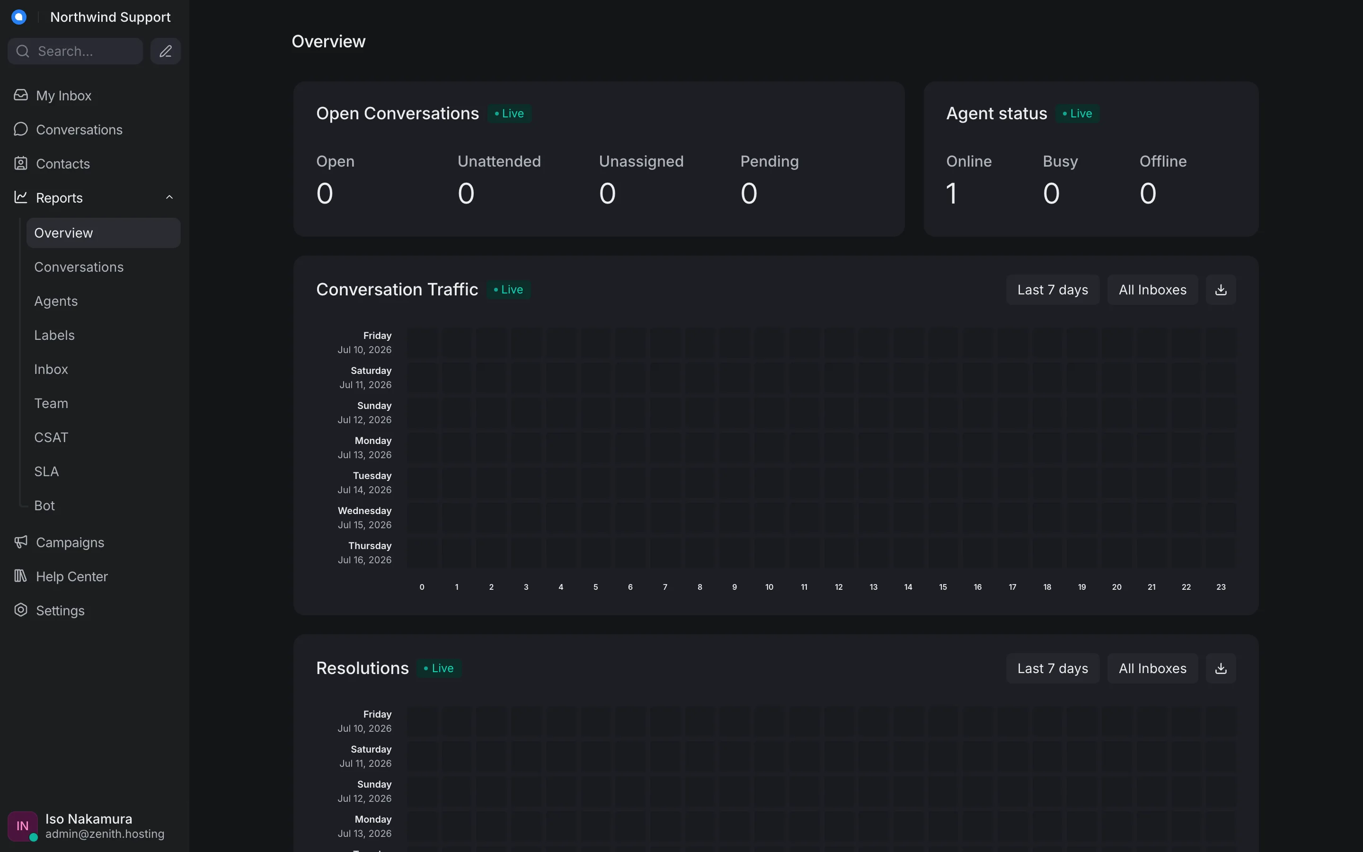The height and width of the screenshot is (852, 1363).
Task: Click the IN profile avatar
Action: pyautogui.click(x=23, y=826)
